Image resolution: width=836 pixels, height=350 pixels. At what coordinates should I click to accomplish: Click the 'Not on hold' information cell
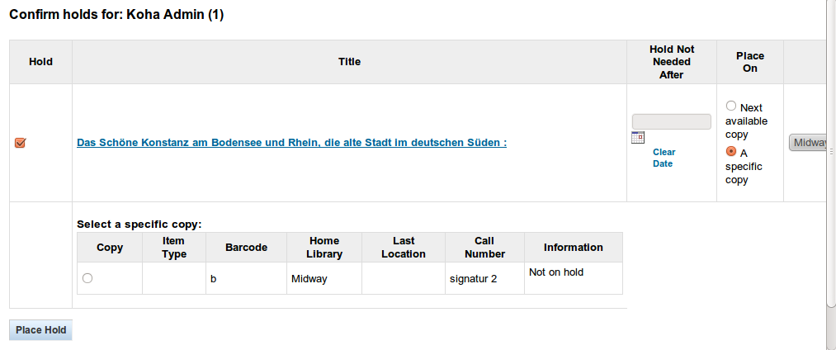(555, 272)
